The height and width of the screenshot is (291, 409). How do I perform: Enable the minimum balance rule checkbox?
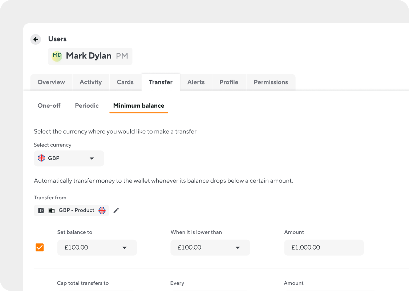[40, 247]
